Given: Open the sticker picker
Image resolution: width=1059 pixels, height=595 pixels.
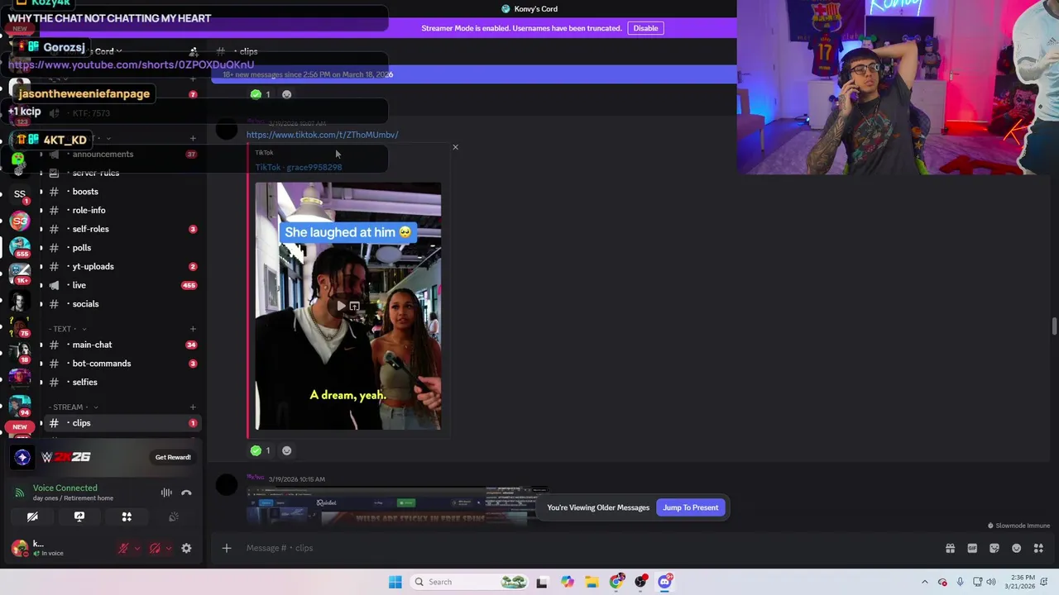Looking at the screenshot, I should [x=994, y=548].
